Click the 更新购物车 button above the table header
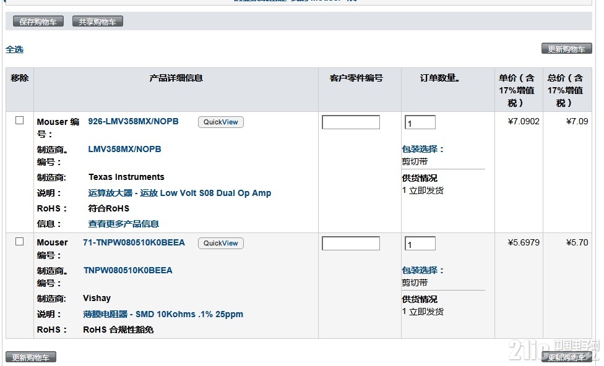604x366 pixels. (566, 48)
